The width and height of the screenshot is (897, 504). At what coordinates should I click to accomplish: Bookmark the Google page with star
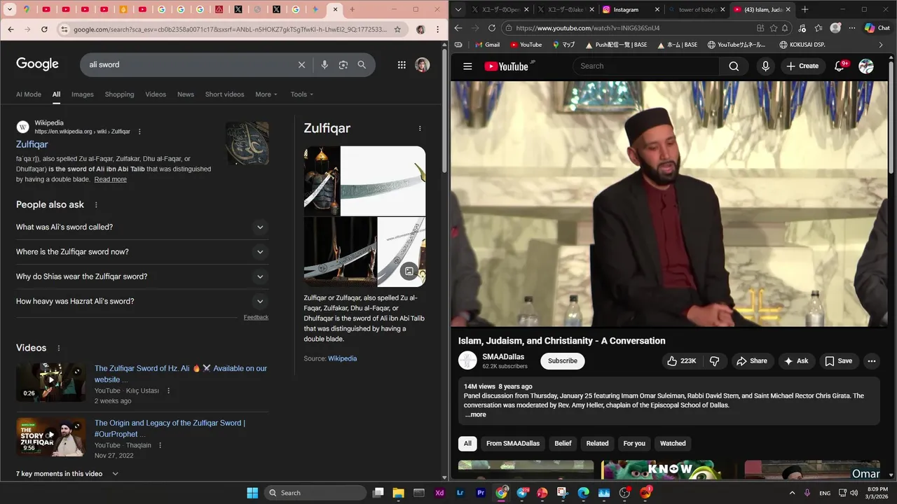pyautogui.click(x=397, y=29)
